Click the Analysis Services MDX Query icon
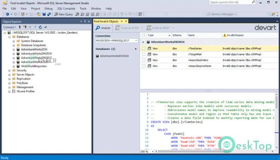The width and height of the screenshot is (280, 160). coord(82,14)
